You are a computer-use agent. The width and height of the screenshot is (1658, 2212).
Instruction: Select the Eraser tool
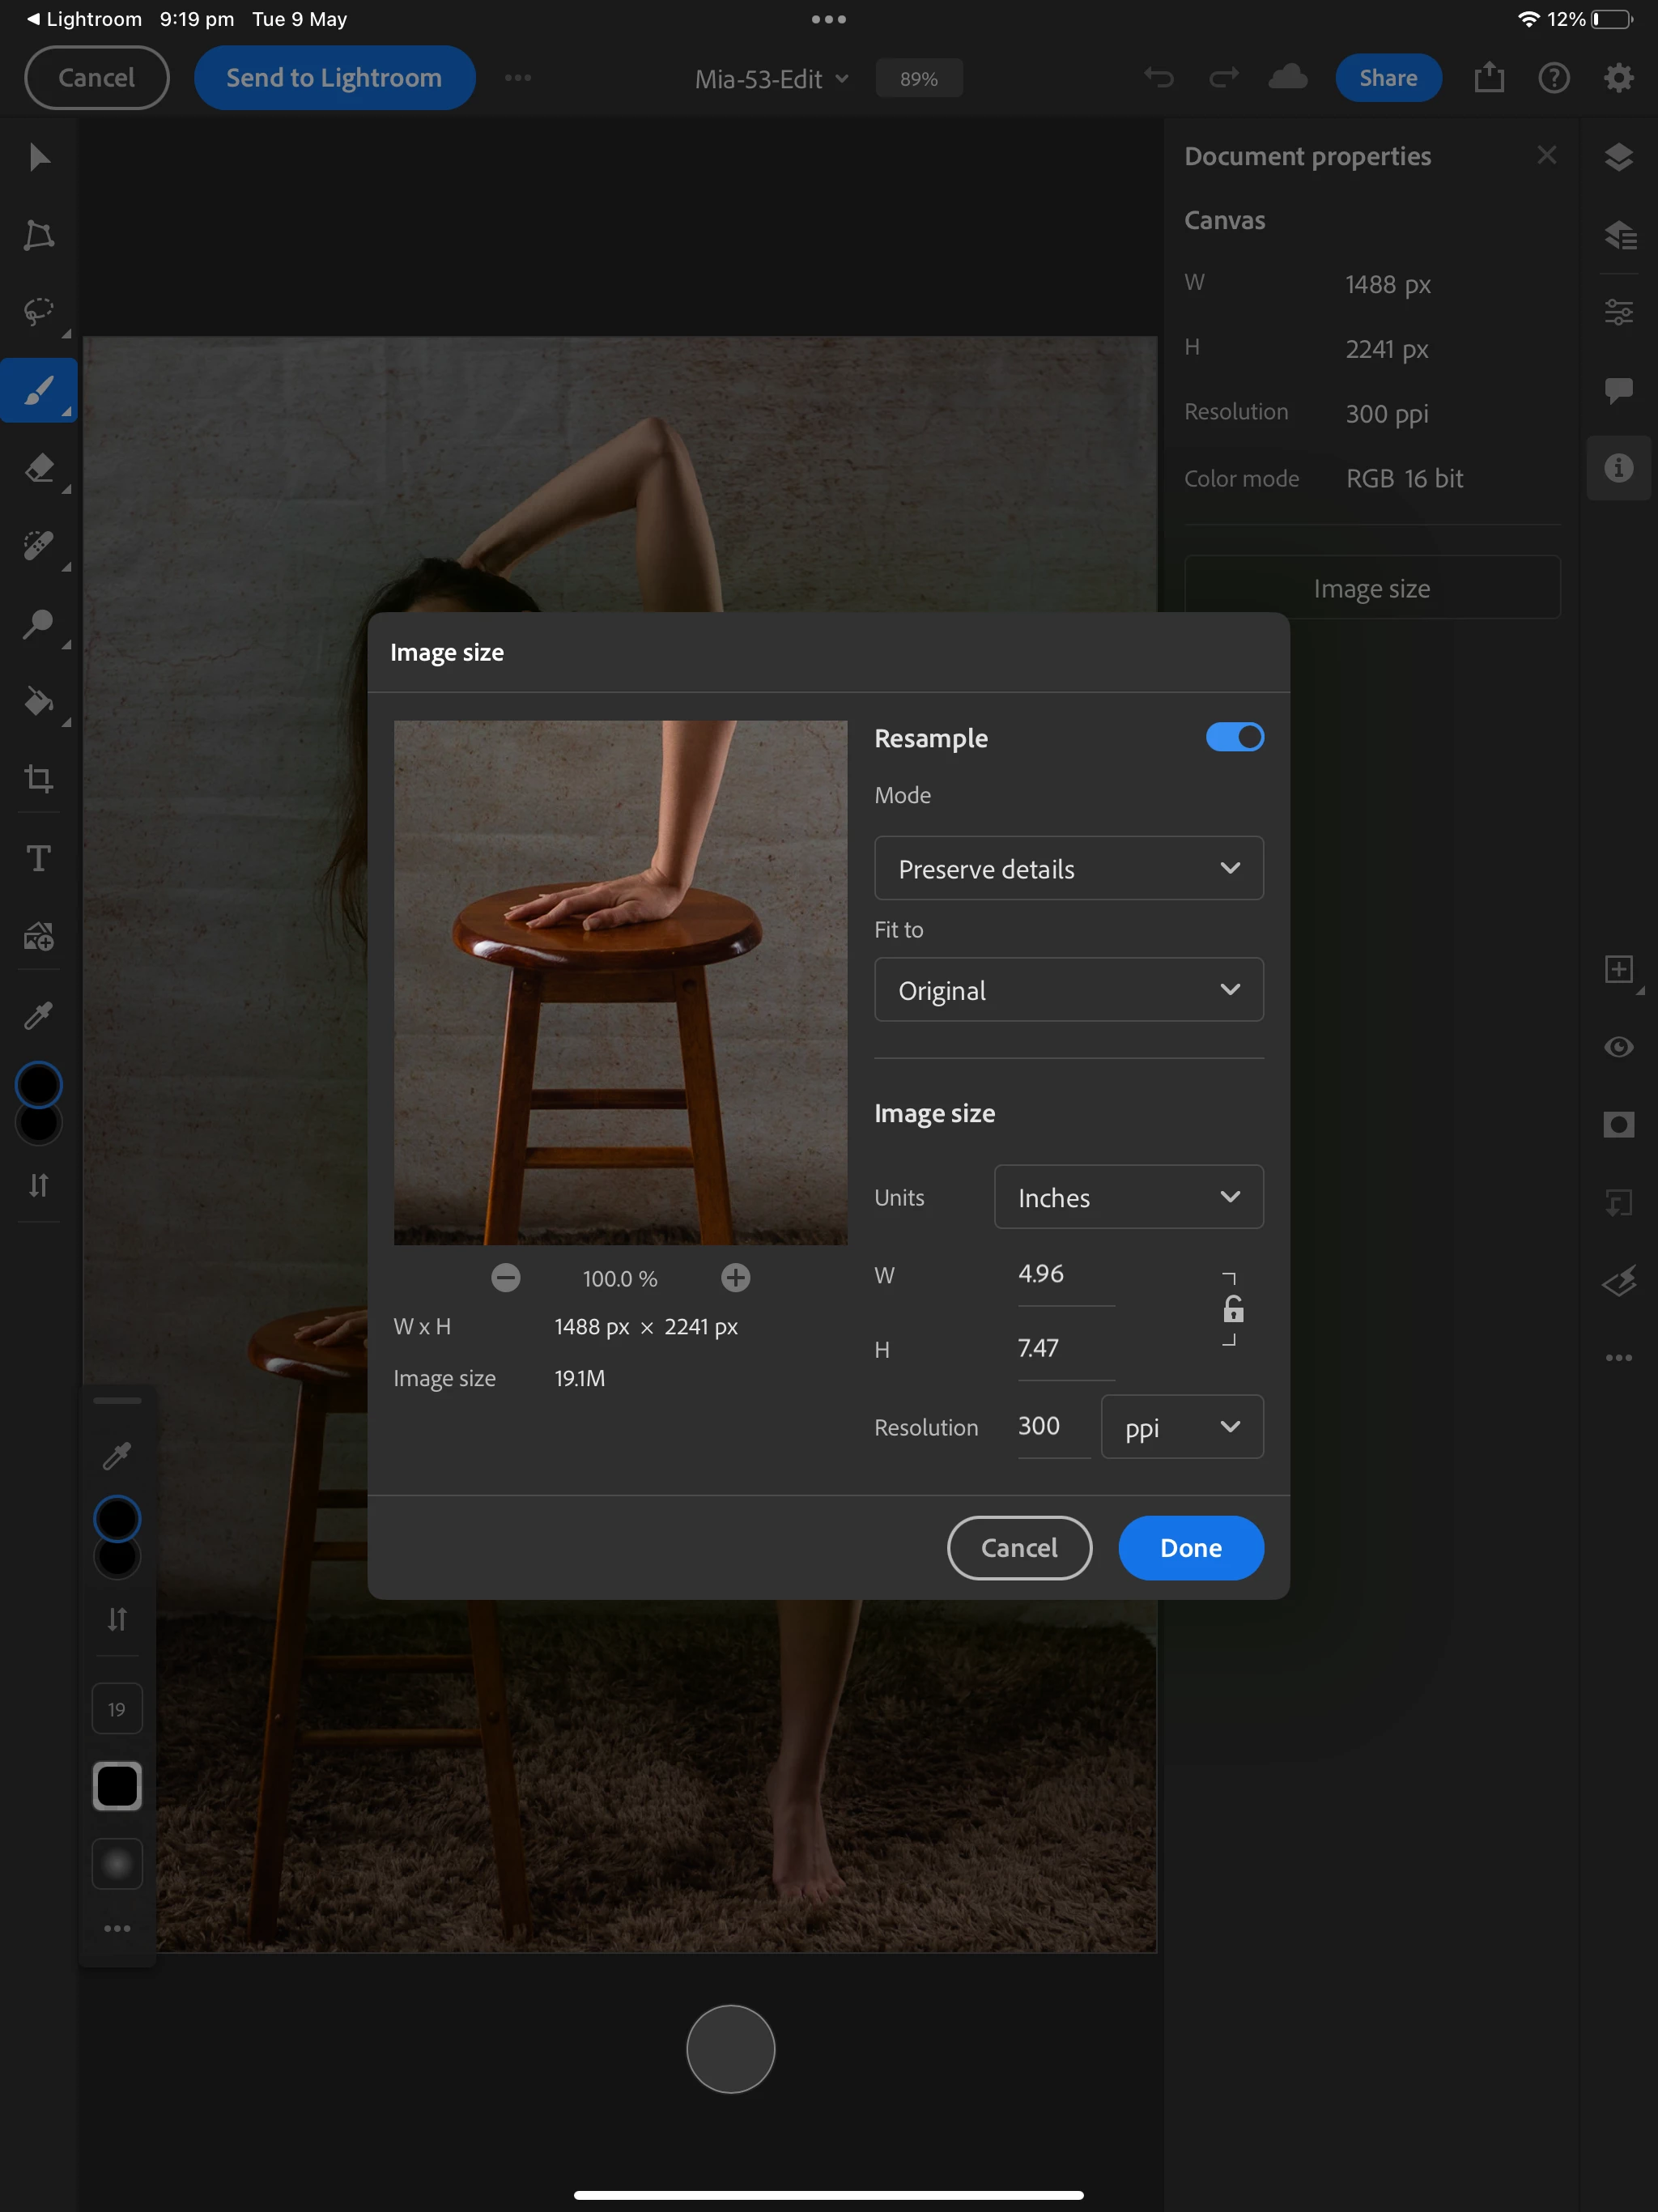coord(39,468)
